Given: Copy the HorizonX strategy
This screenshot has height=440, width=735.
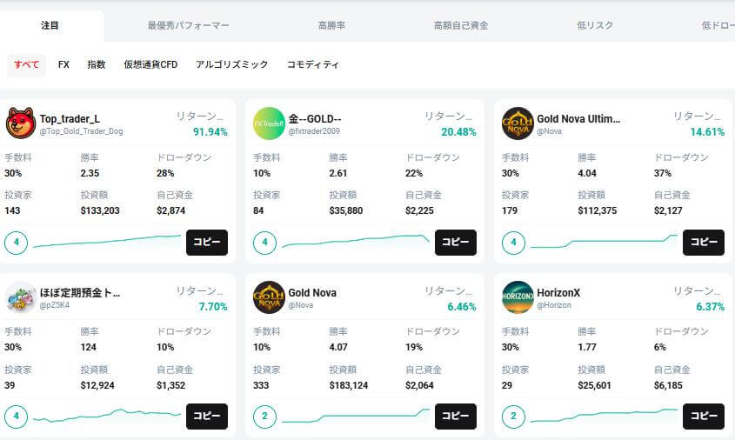Looking at the screenshot, I should coord(704,417).
